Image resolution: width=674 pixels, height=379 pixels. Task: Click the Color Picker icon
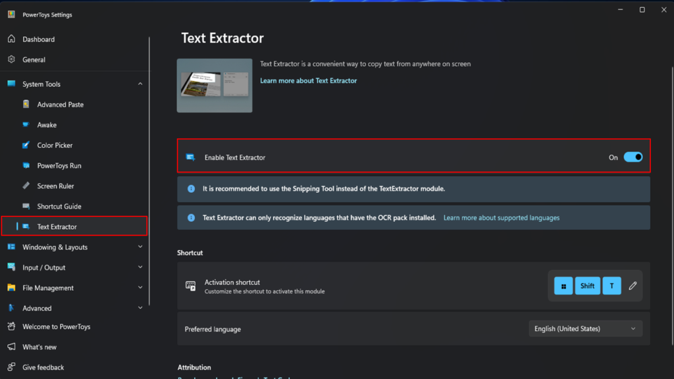(x=26, y=145)
